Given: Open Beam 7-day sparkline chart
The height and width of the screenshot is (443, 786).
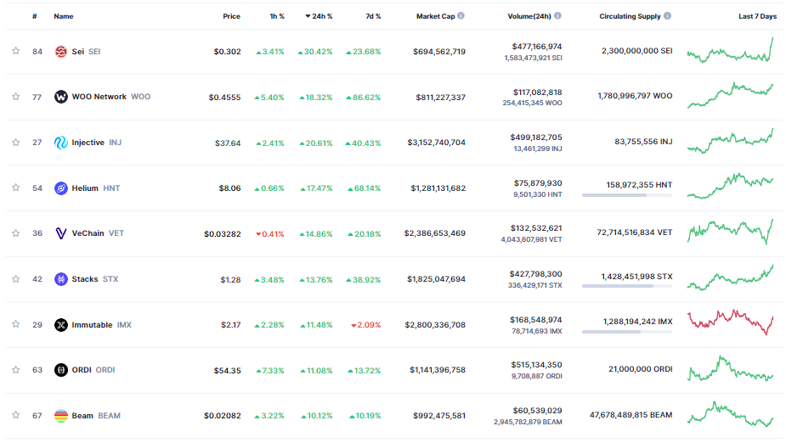Looking at the screenshot, I should point(731,413).
